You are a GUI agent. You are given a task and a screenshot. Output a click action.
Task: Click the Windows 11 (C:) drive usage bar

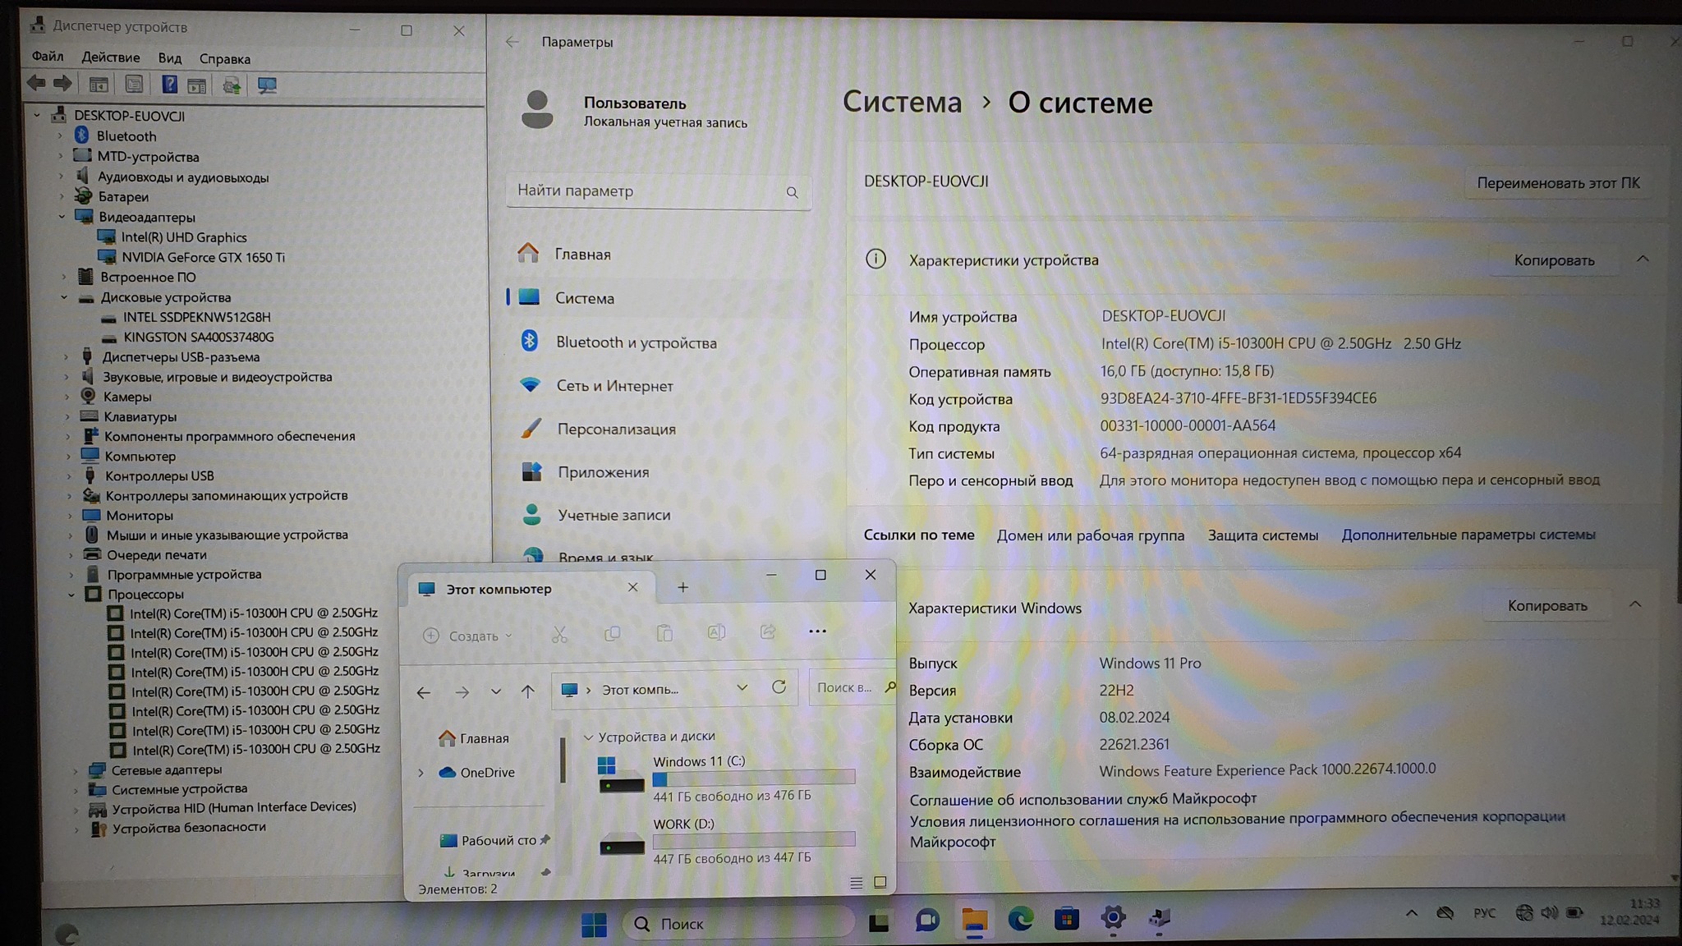click(753, 778)
